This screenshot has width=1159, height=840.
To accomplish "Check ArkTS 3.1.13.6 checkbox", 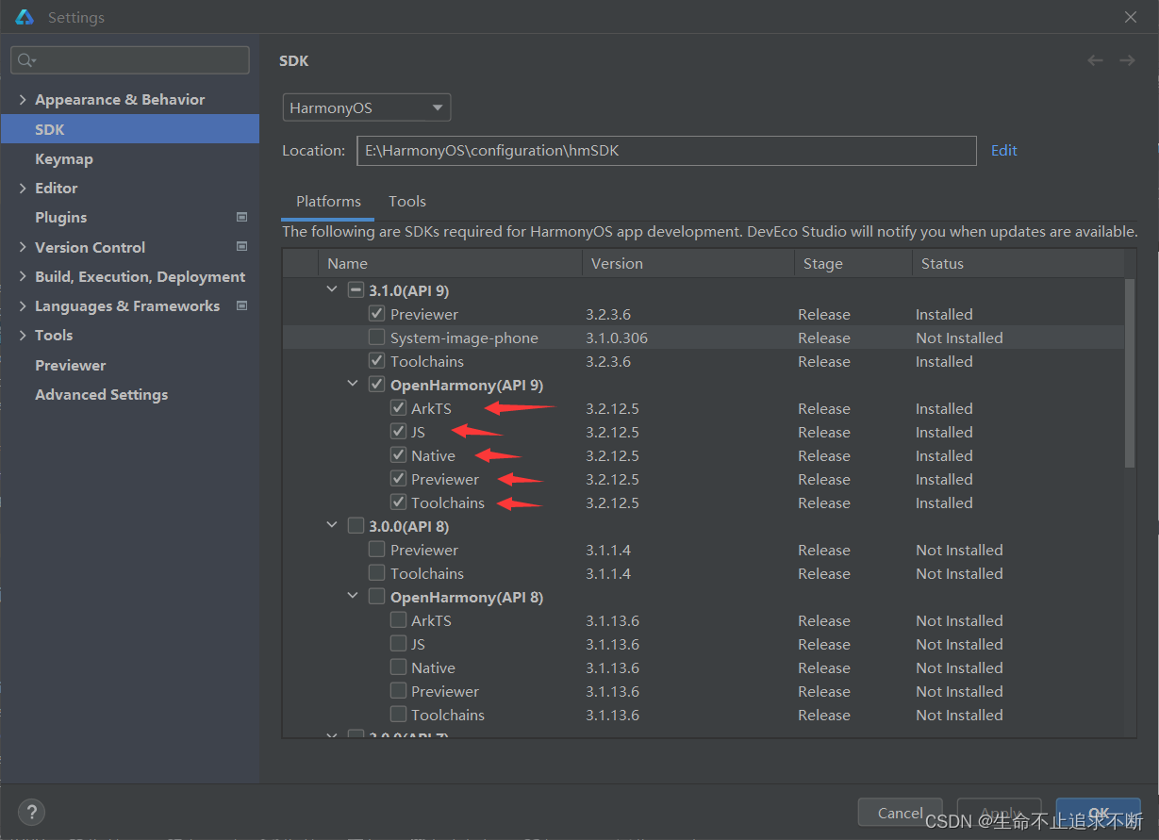I will 398,620.
